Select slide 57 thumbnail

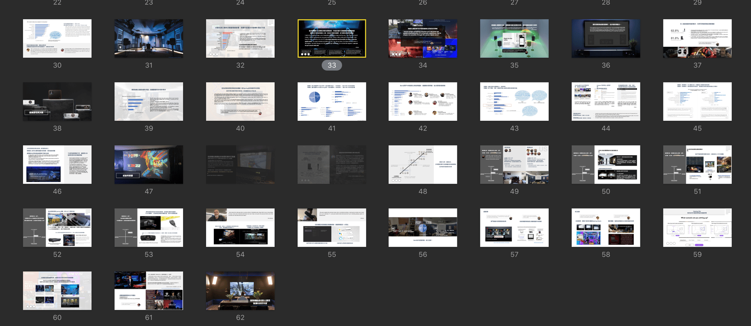(x=515, y=227)
